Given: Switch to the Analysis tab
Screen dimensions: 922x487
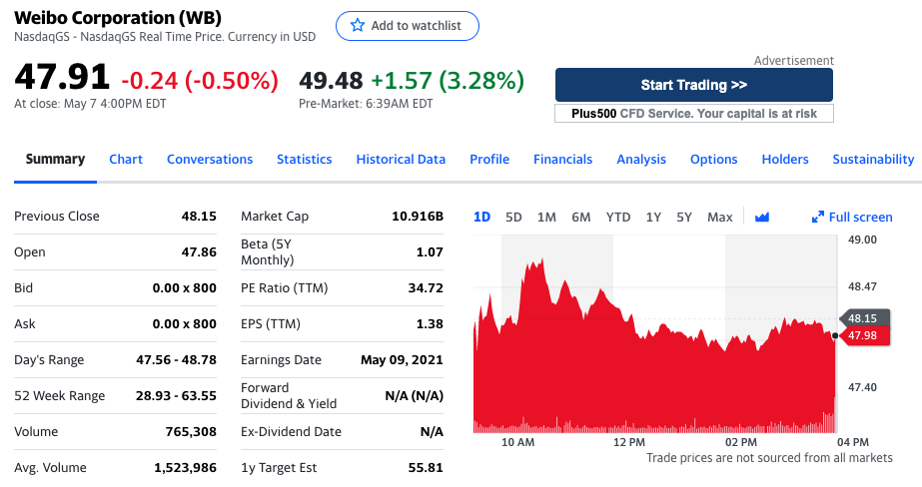Looking at the screenshot, I should click(x=641, y=160).
